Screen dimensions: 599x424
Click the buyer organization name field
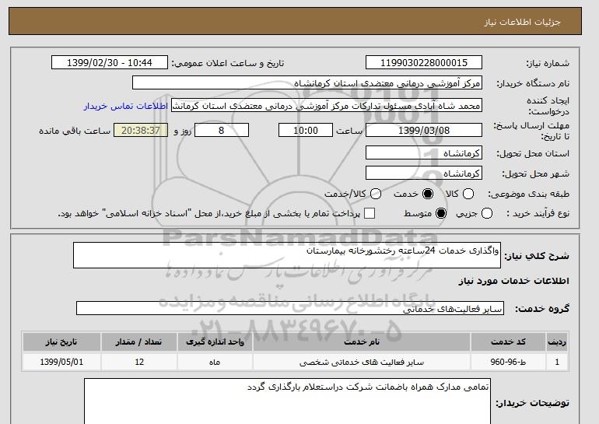pos(307,83)
